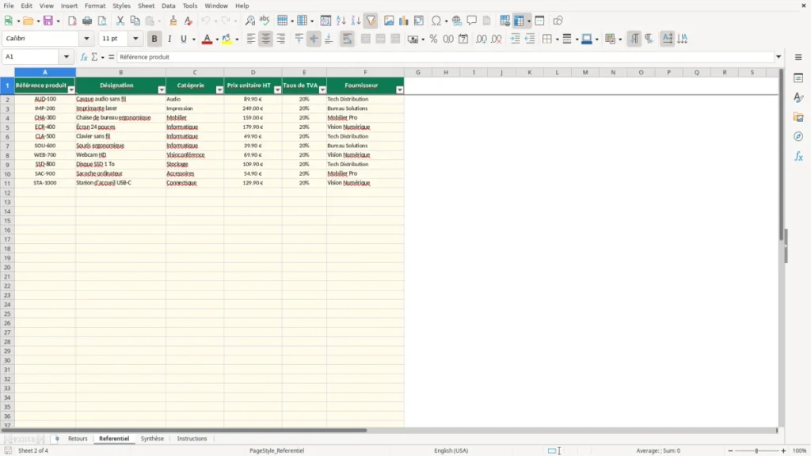Image resolution: width=811 pixels, height=456 pixels.
Task: Insert hyperlink globe icon
Action: [457, 21]
